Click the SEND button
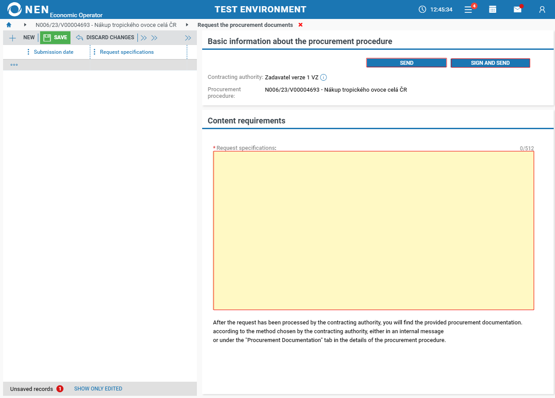555x398 pixels. click(407, 63)
